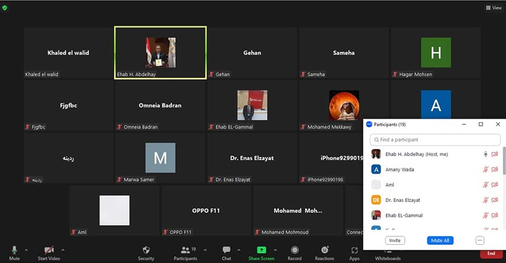The height and width of the screenshot is (263, 506).
Task: Click the Mute All button
Action: point(440,240)
